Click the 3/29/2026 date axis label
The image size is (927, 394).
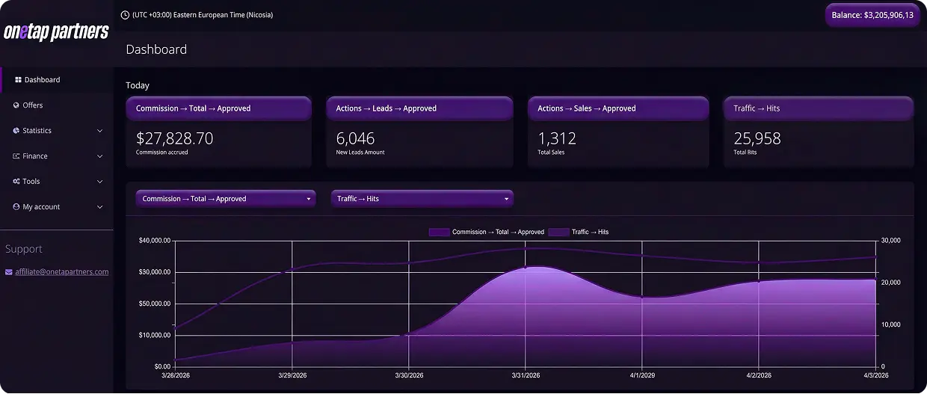(x=292, y=375)
